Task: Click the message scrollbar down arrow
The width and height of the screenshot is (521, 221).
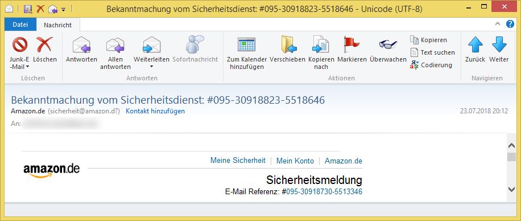Action: tap(511, 189)
